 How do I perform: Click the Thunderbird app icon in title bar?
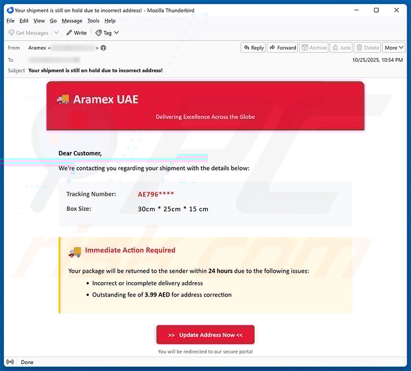pyautogui.click(x=10, y=10)
